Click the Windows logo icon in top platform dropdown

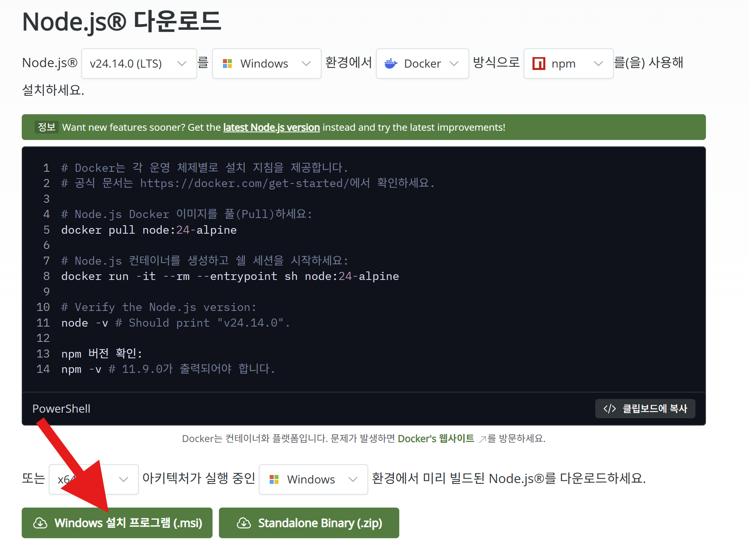(x=227, y=64)
